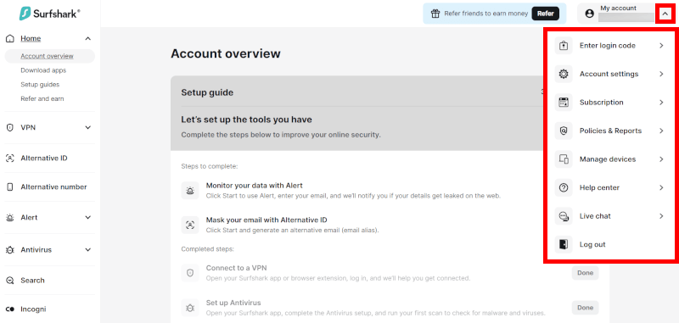Click the Live chat bubble icon
Screen dimensions: 679x323
(x=564, y=216)
